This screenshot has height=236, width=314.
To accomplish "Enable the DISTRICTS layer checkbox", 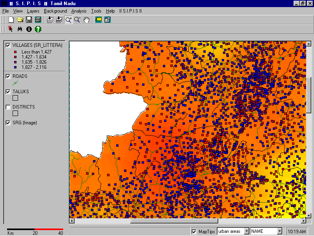I will point(8,107).
